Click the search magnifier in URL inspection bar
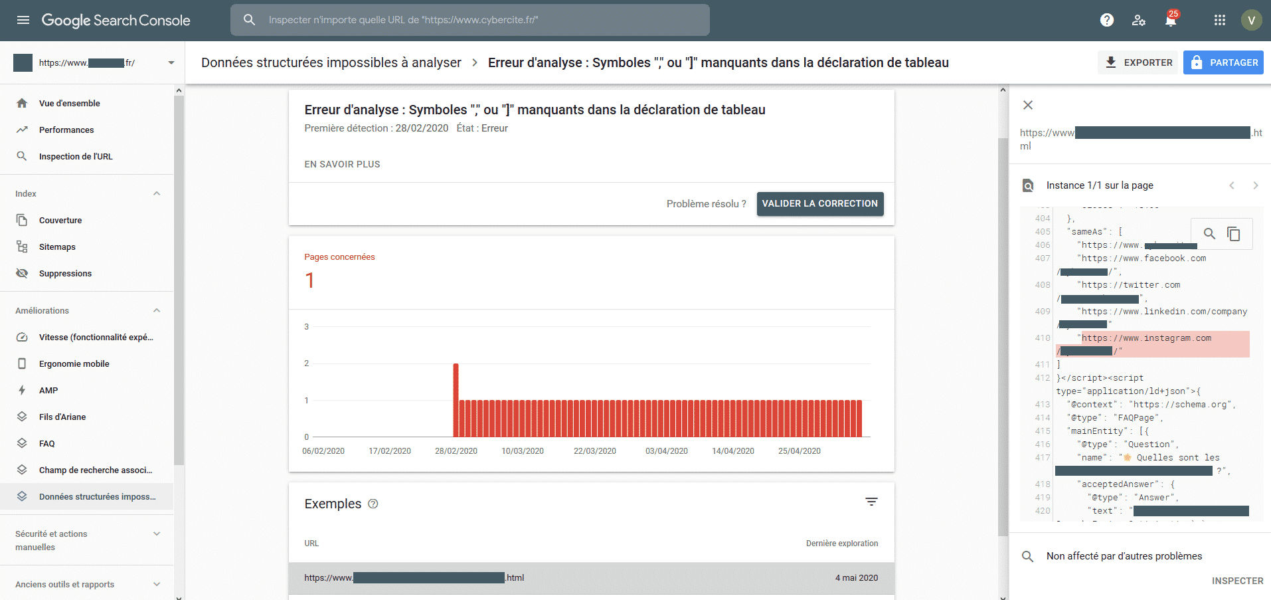Screen dimensions: 1271x600 coord(249,20)
